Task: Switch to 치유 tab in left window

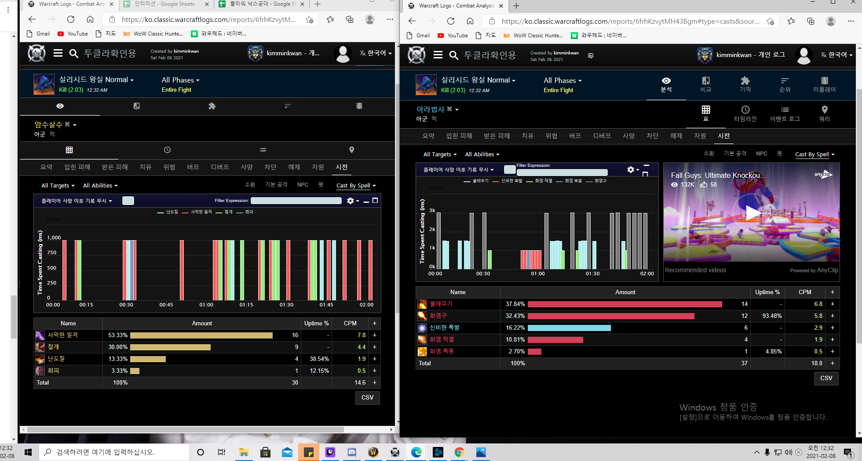Action: (x=145, y=167)
